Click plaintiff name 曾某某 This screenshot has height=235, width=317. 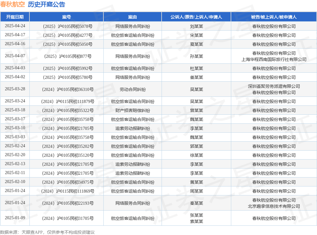coord(196,110)
